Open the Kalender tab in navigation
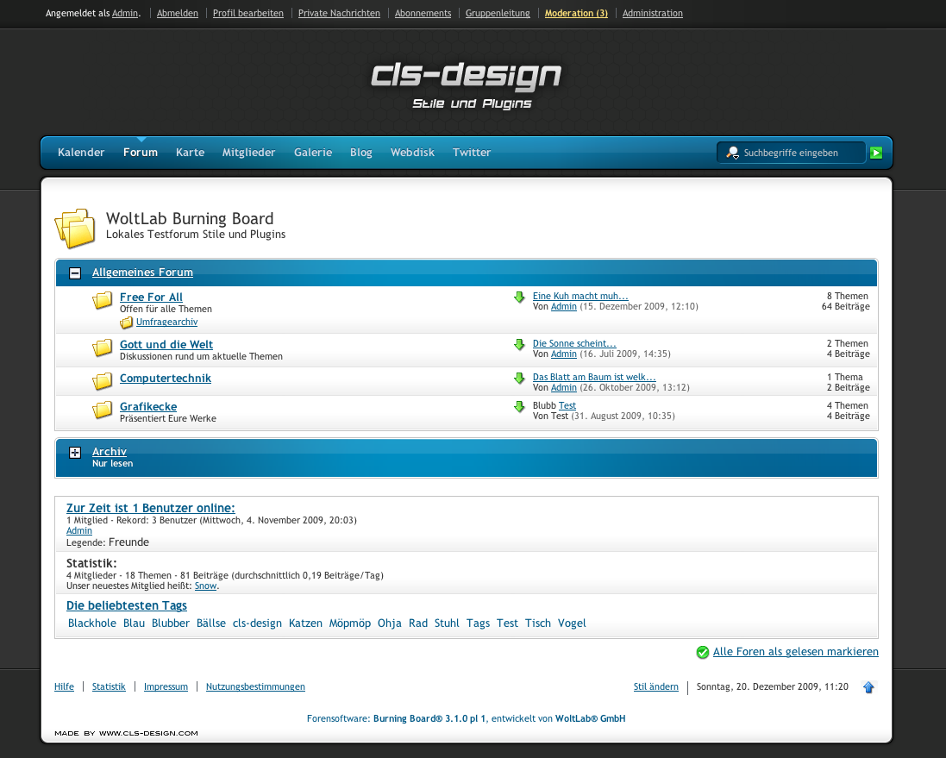This screenshot has width=946, height=758. click(81, 153)
